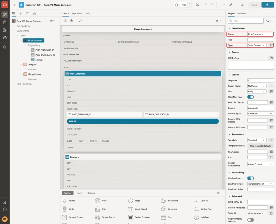Toggle the Region Display Selector switch

[x=250, y=220]
